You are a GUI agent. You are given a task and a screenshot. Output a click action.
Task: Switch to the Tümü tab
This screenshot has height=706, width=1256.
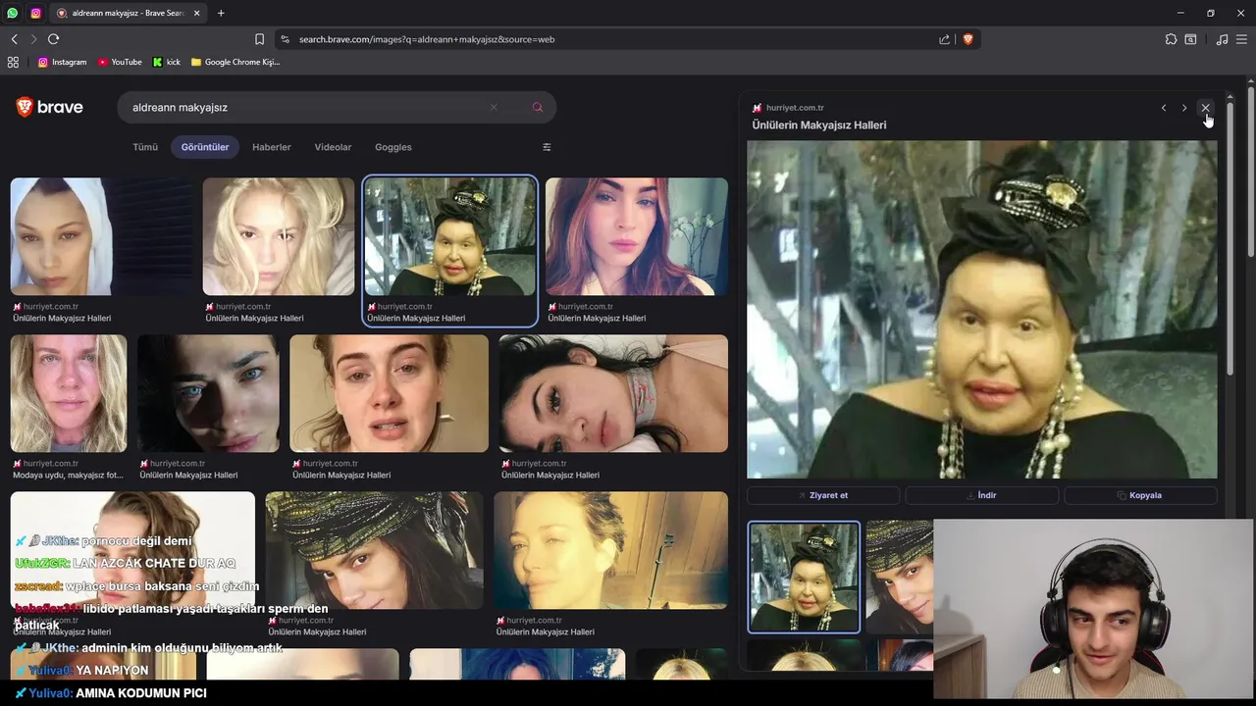pyautogui.click(x=145, y=147)
